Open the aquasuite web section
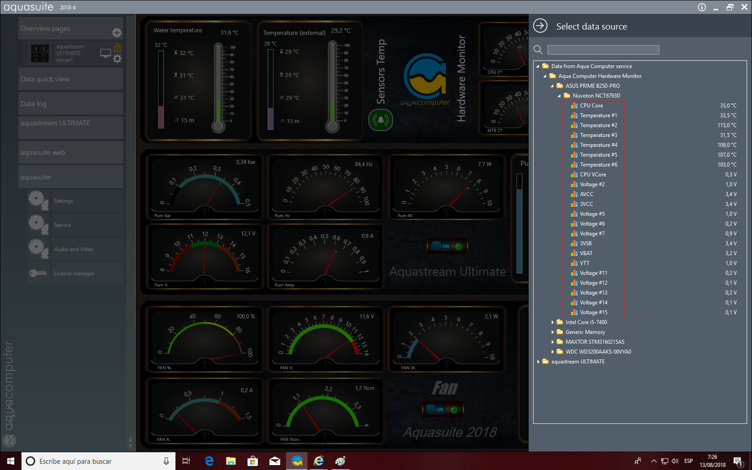 (71, 153)
